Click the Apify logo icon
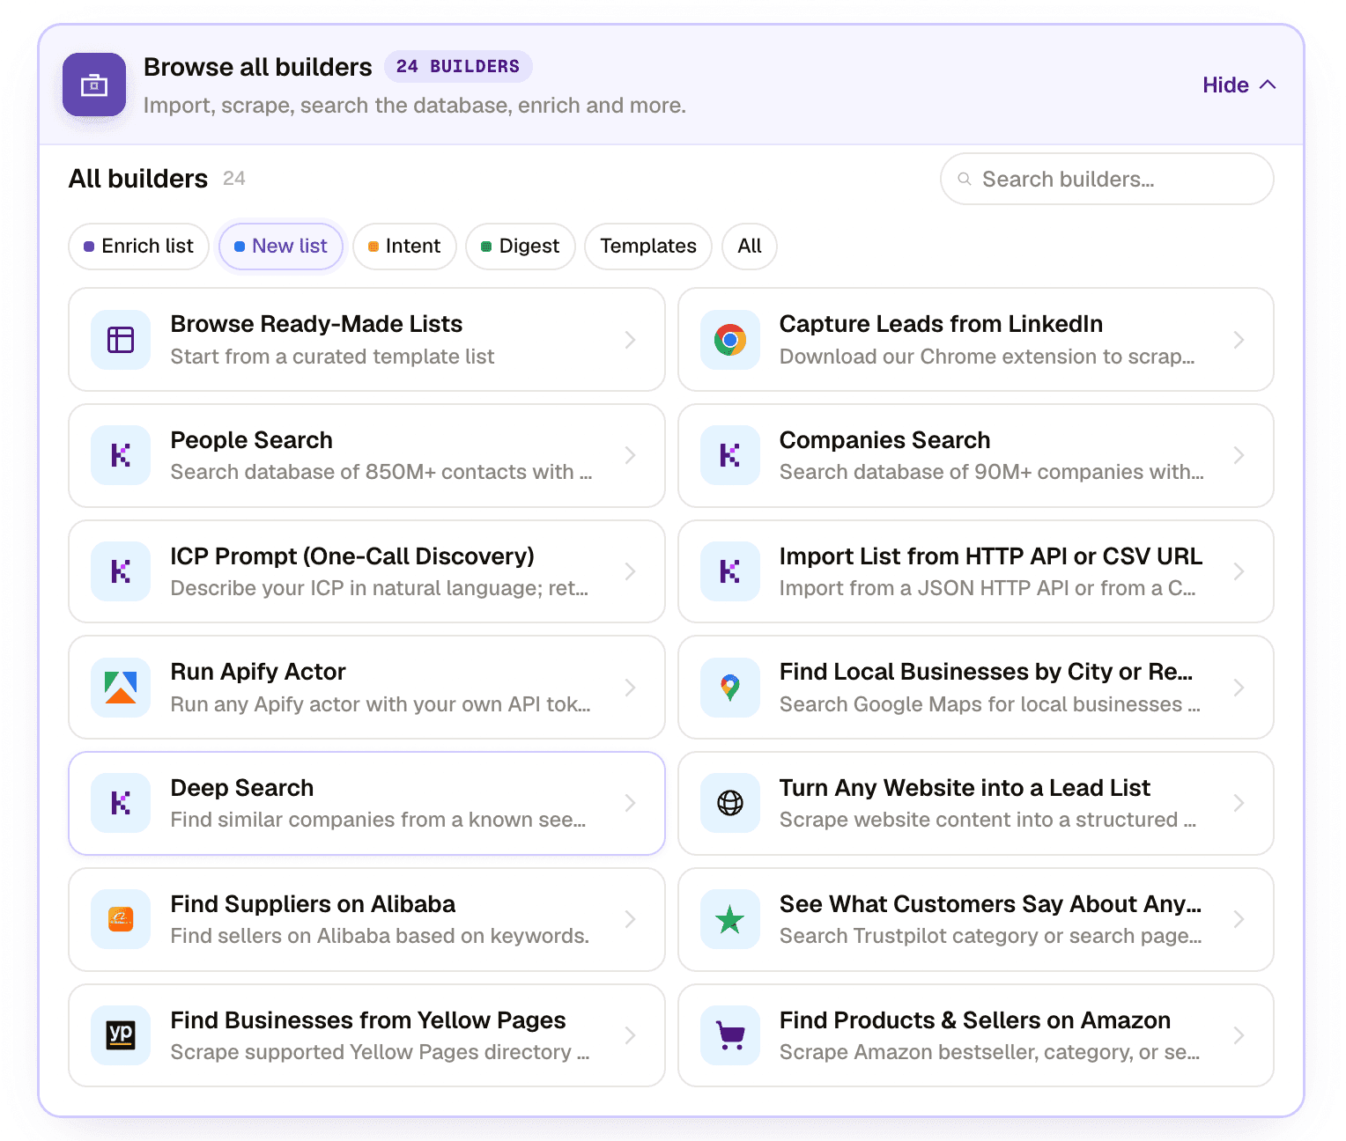 click(121, 688)
